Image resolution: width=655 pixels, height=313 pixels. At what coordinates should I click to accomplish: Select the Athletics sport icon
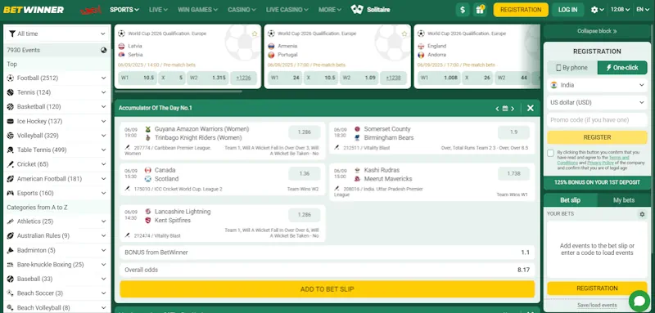(10, 221)
